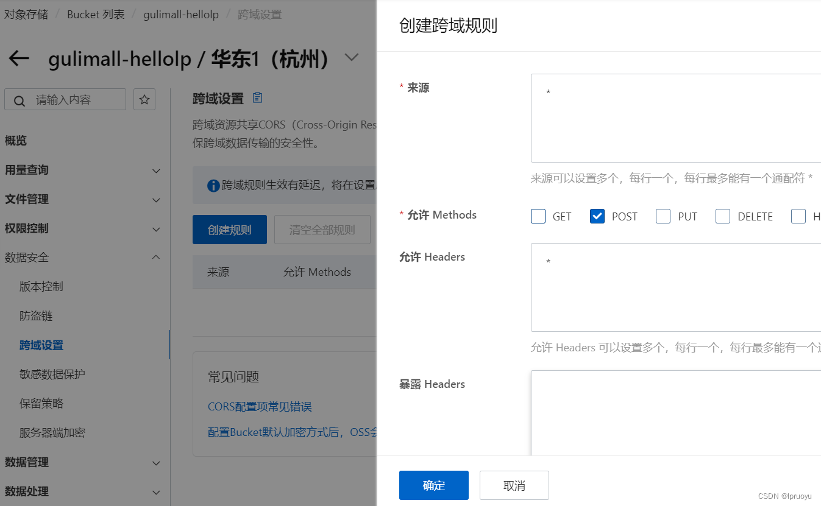Click the 允许 Headers text area
This screenshot has width=821, height=506.
[676, 287]
